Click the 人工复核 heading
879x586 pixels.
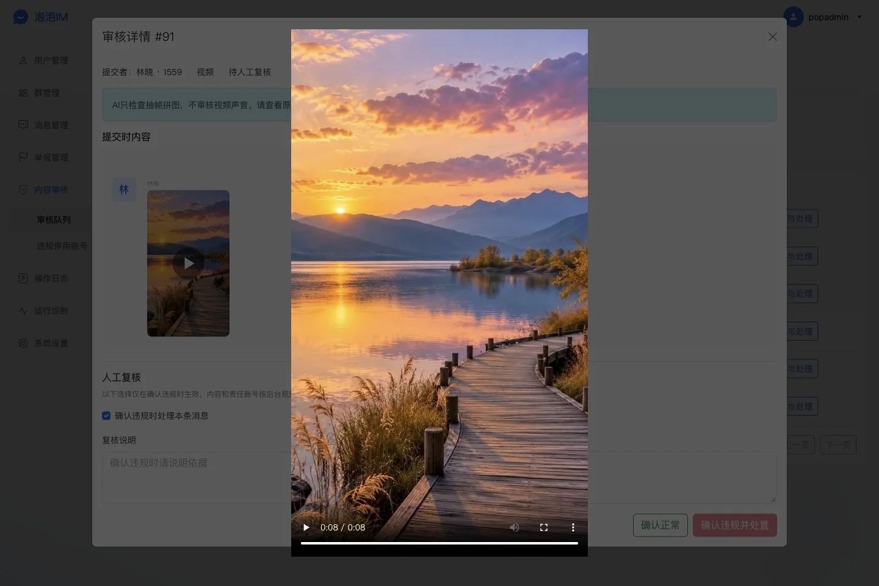point(121,377)
